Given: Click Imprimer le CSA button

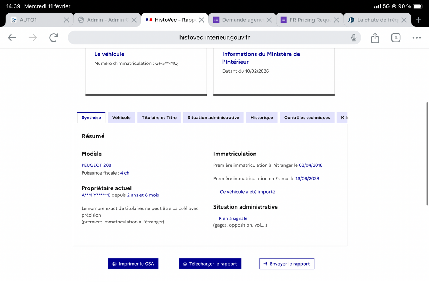Looking at the screenshot, I should tap(133, 264).
